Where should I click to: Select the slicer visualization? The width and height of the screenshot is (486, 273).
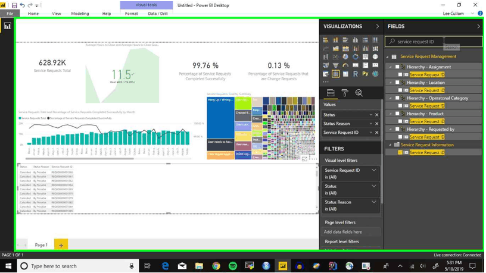(325, 74)
